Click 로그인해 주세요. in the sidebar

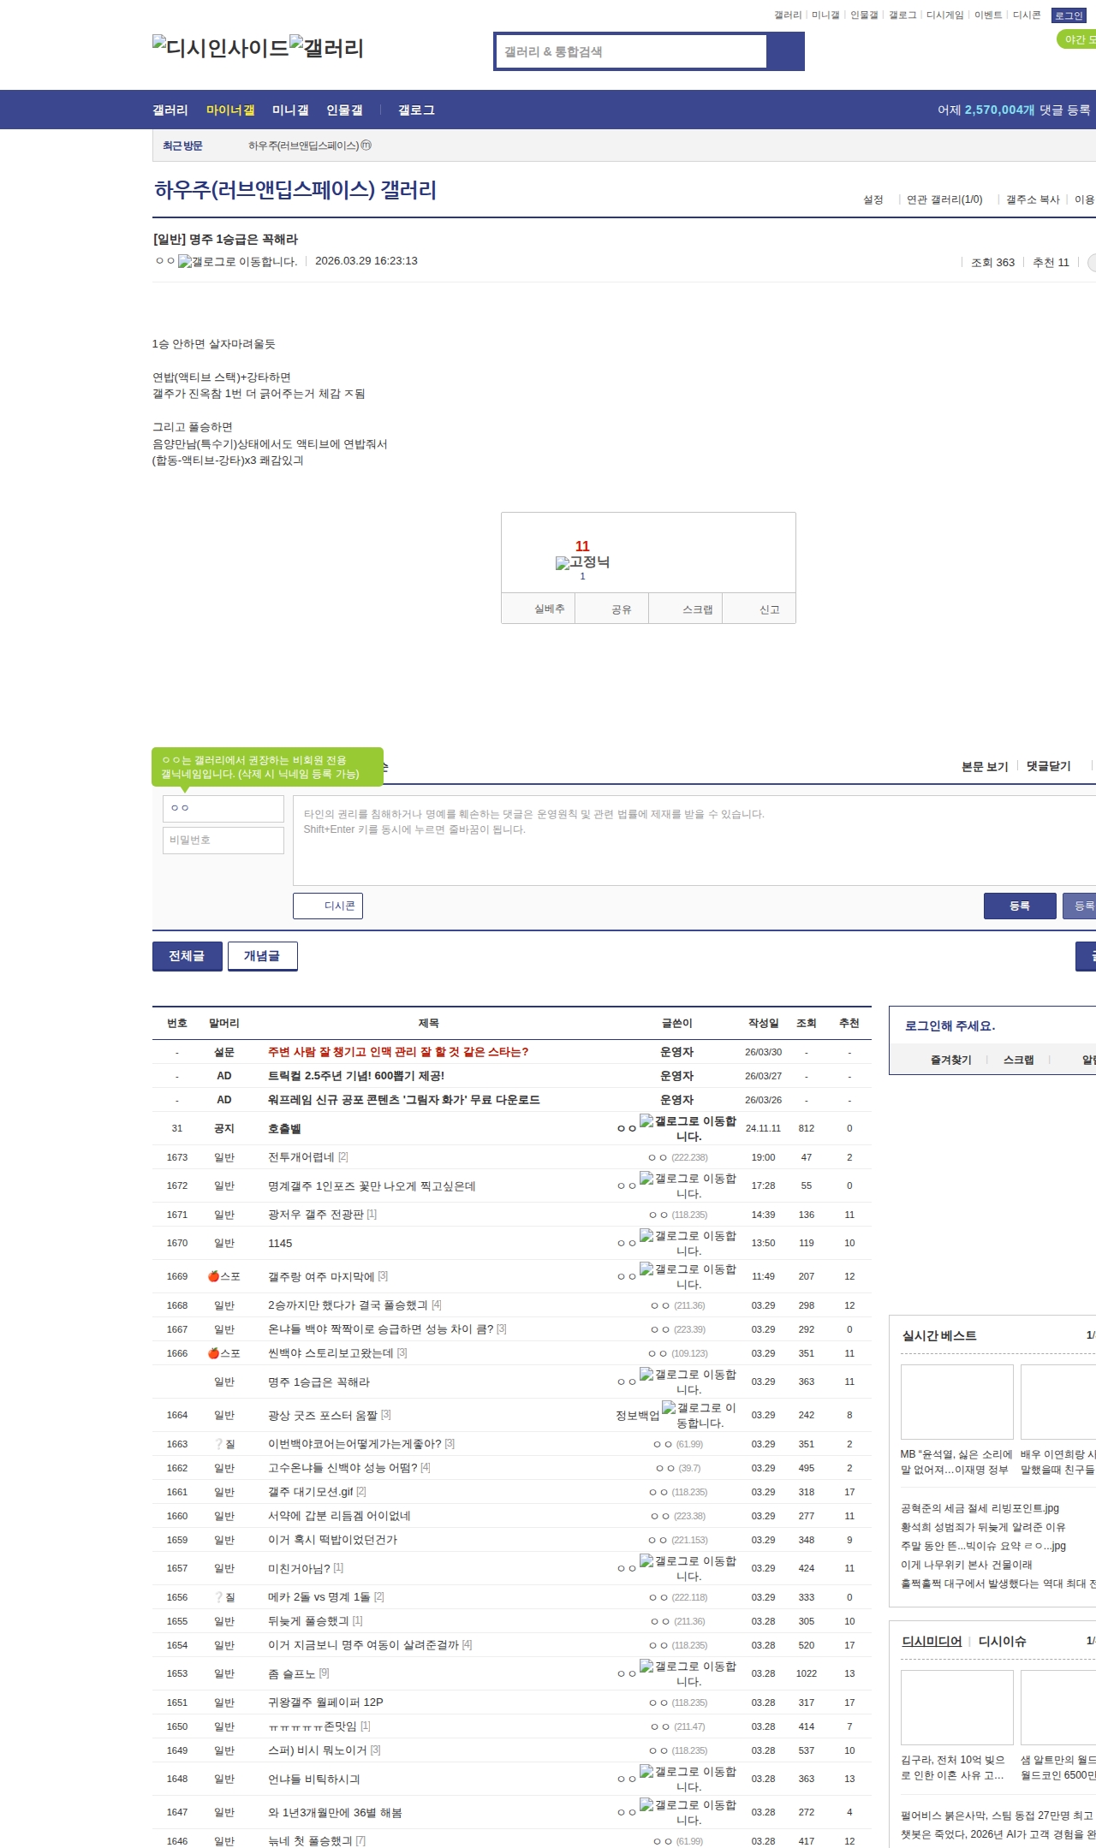[x=950, y=1025]
